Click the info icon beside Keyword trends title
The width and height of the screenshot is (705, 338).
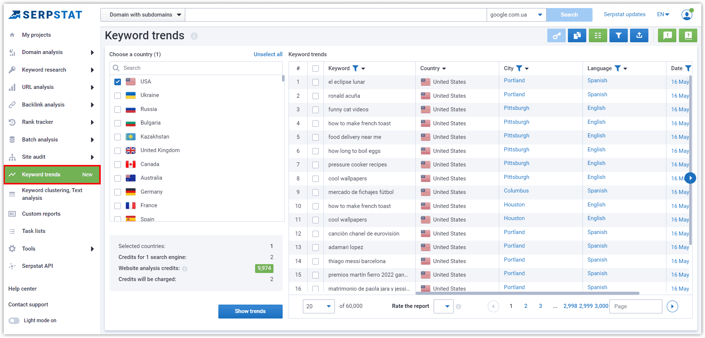pyautogui.click(x=194, y=36)
